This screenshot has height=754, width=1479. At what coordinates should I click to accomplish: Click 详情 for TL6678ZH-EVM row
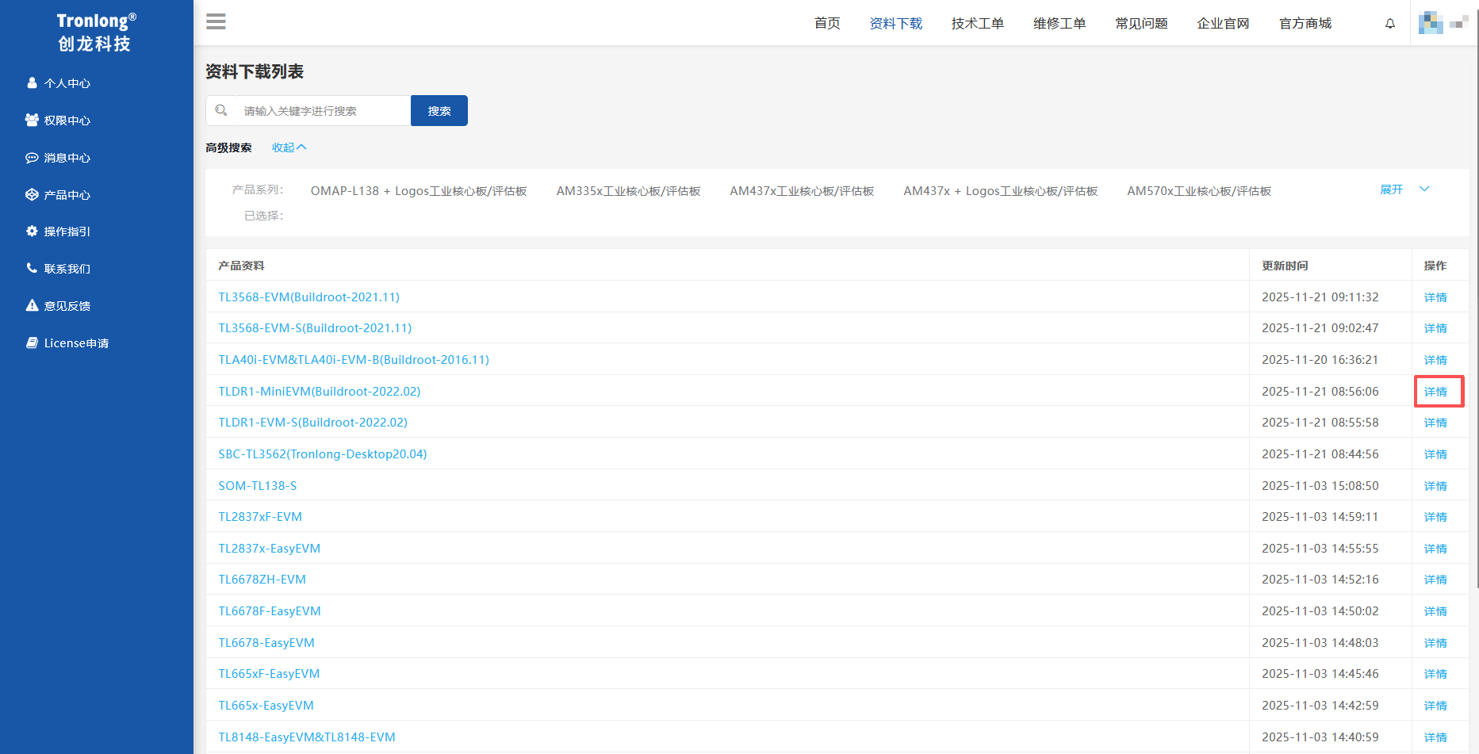coord(1435,580)
